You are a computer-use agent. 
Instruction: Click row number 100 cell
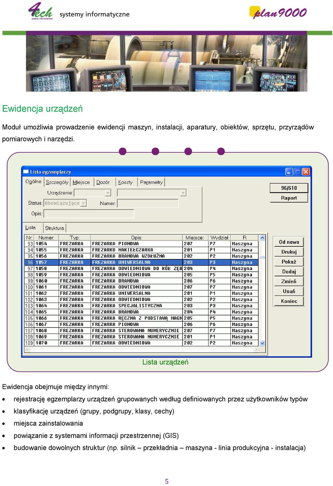click(x=29, y=287)
